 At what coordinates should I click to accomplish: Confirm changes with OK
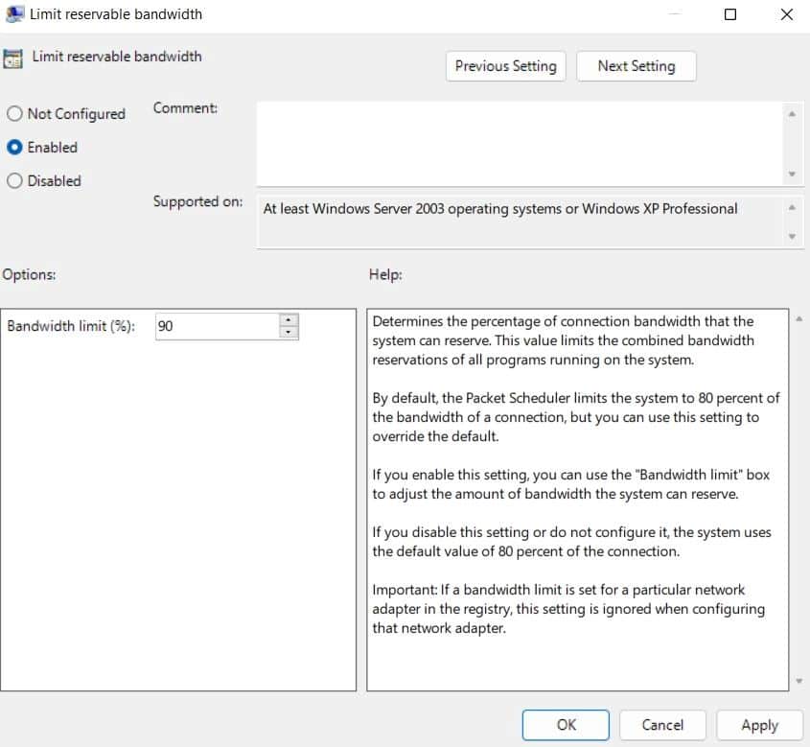565,725
